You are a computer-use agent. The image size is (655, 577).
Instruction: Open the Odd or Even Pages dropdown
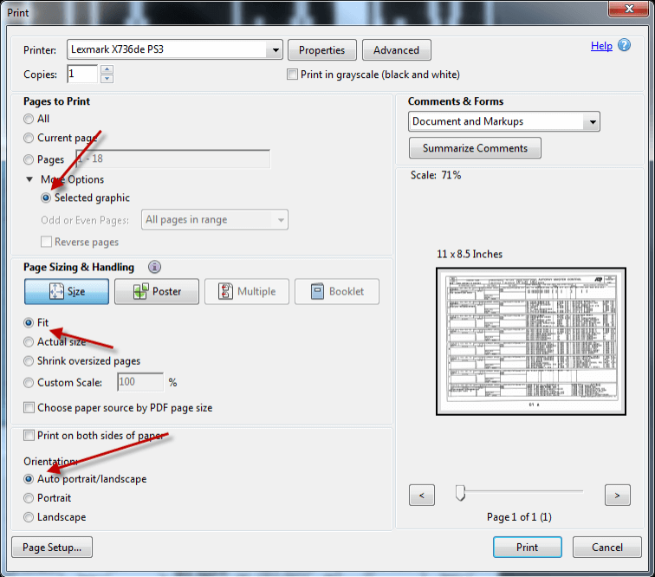tap(214, 220)
